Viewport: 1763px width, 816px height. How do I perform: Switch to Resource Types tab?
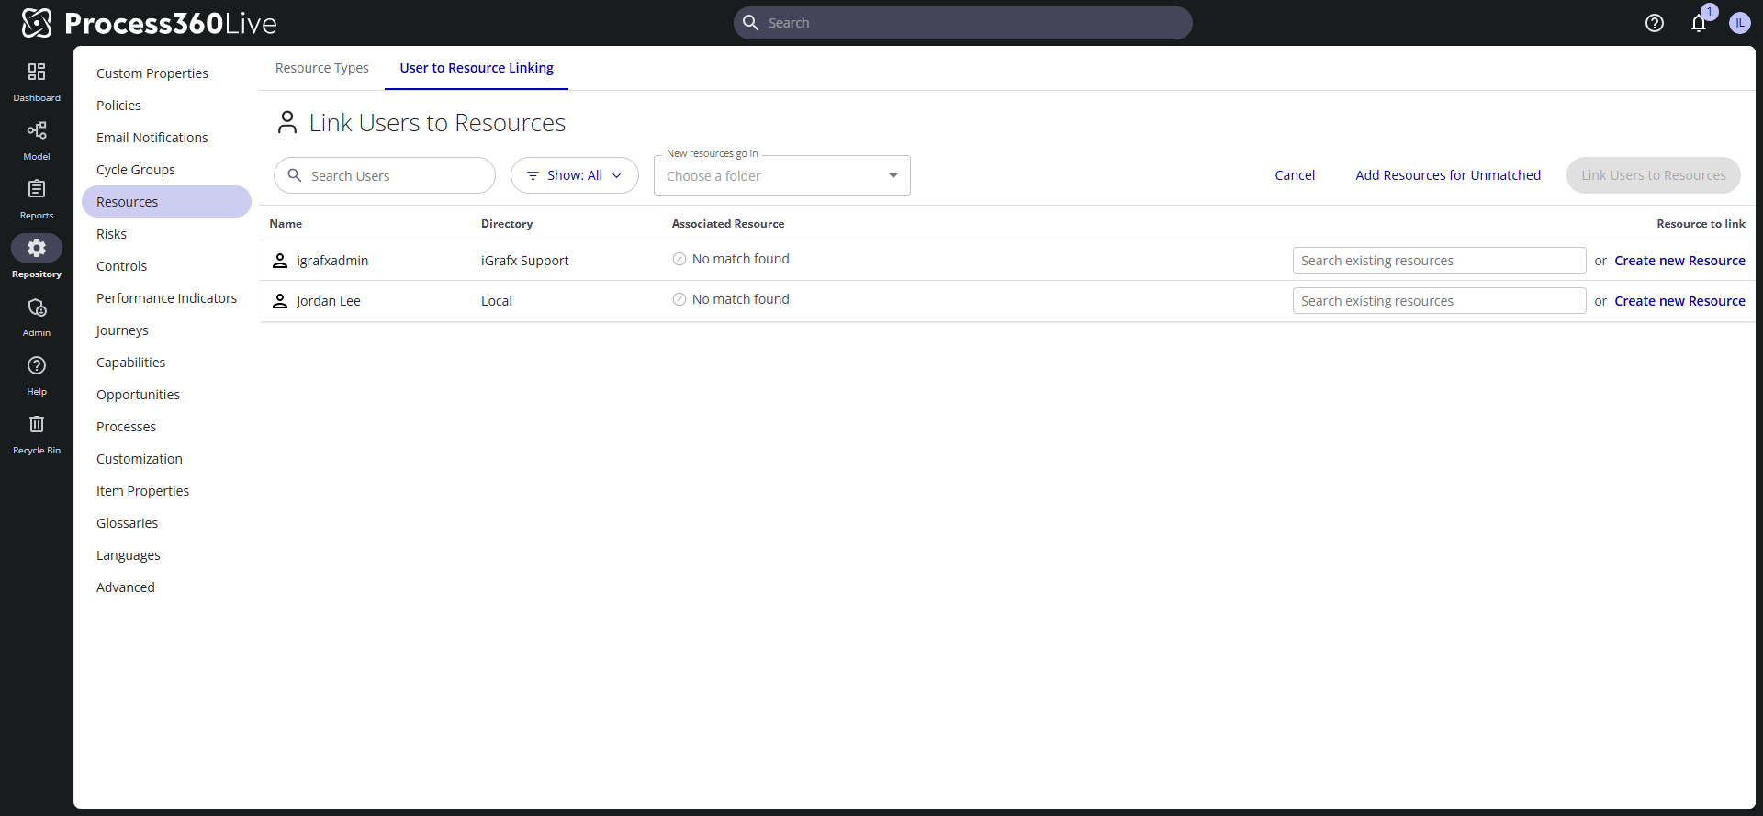tap(322, 68)
